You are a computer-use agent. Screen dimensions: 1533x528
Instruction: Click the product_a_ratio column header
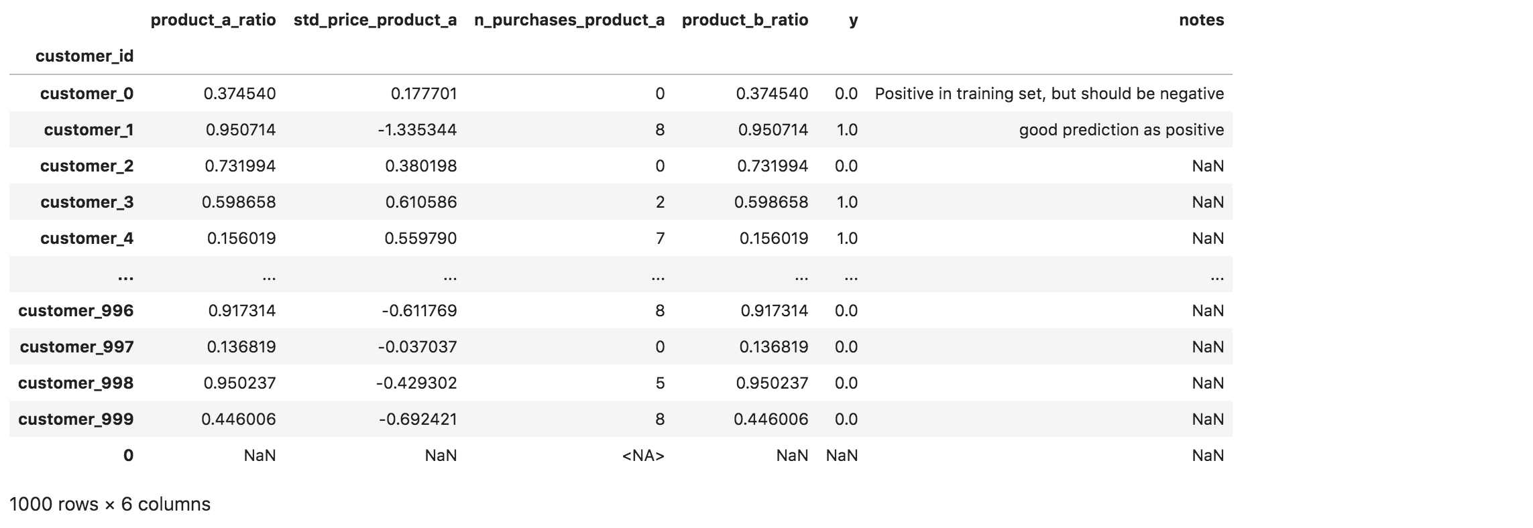click(213, 20)
